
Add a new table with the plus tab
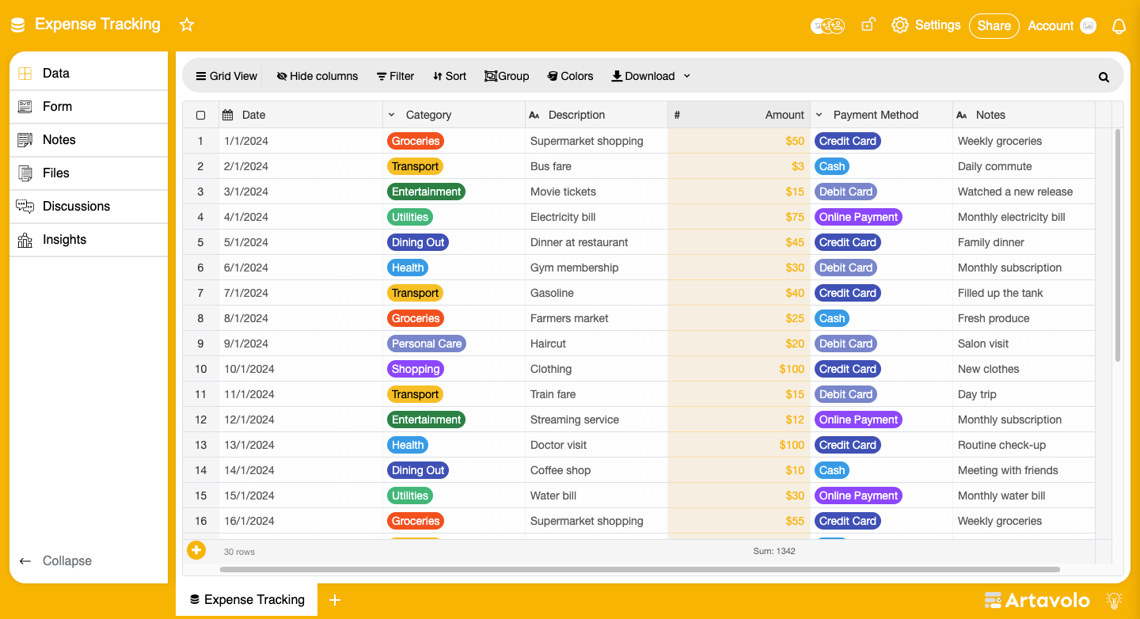coord(335,600)
